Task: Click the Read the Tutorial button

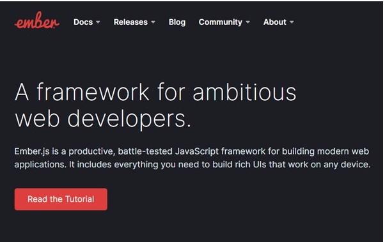Action: 61,199
